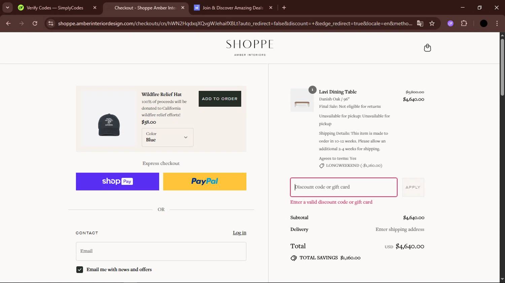Screen dimensions: 505x283
Task: Switch to Checkout - Shoppe Amber Interiors tab
Action: coord(145,8)
